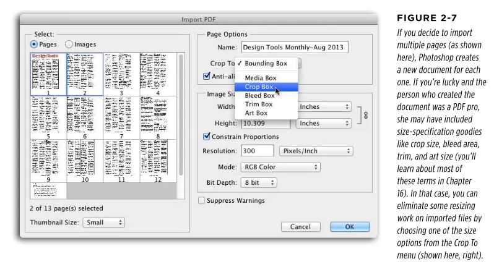
Task: Click the constrain proportions chain link icon
Action: point(365,115)
